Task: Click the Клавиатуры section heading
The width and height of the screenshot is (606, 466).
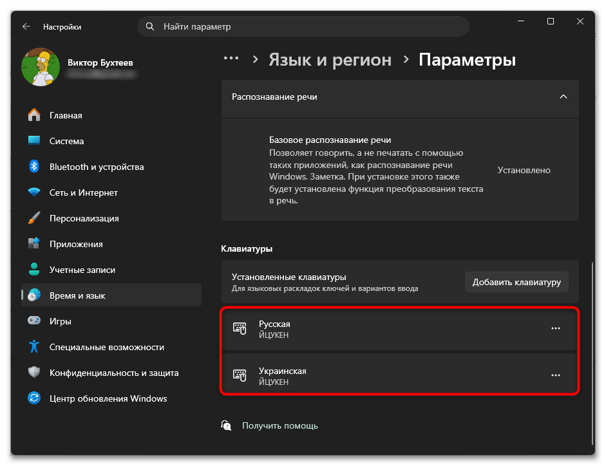Action: click(247, 249)
